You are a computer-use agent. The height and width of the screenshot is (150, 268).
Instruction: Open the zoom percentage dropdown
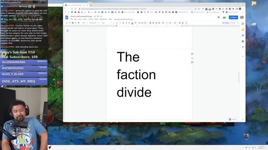tap(85, 23)
